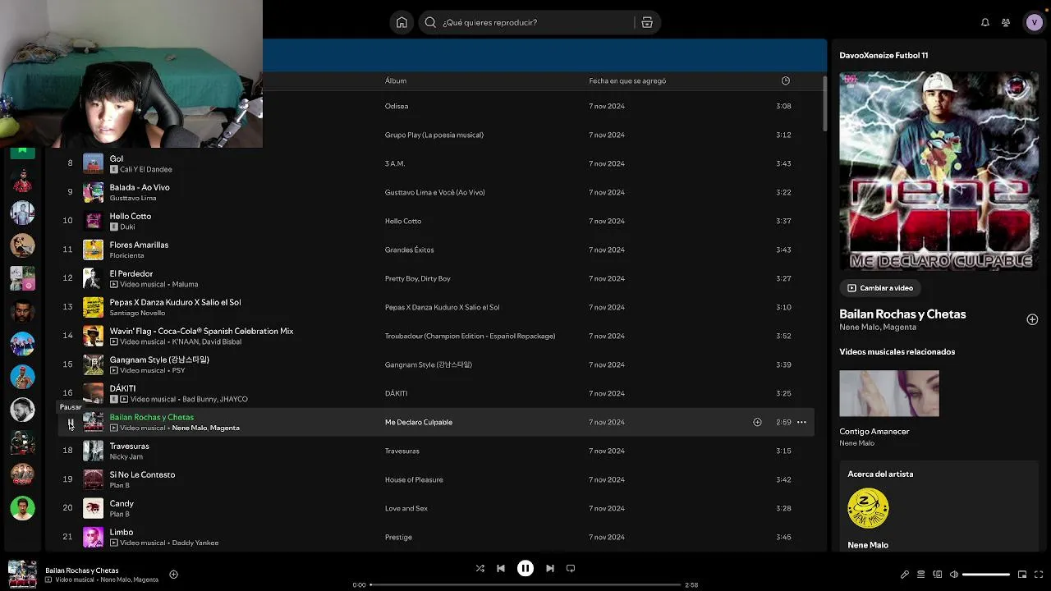The height and width of the screenshot is (591, 1051).
Task: Select the track 'Hello Cotto' title
Action: tap(131, 216)
